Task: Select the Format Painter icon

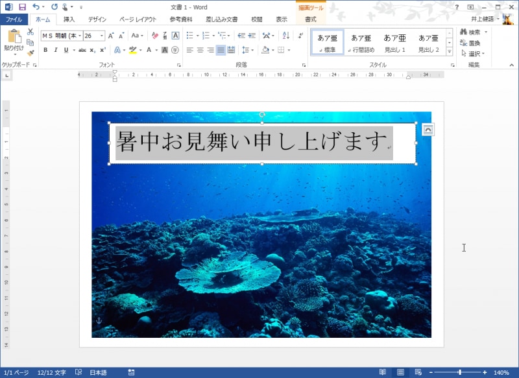Action: 30,53
